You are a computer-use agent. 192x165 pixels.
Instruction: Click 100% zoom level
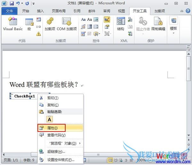141,160
